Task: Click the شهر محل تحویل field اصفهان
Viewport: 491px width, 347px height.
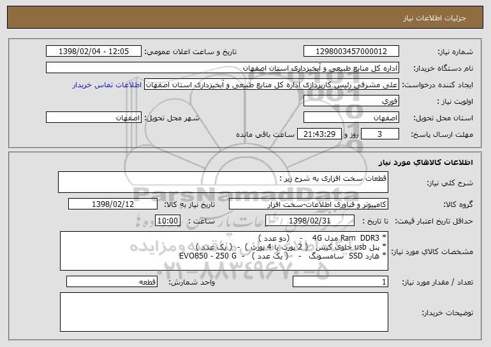Action: (94, 118)
